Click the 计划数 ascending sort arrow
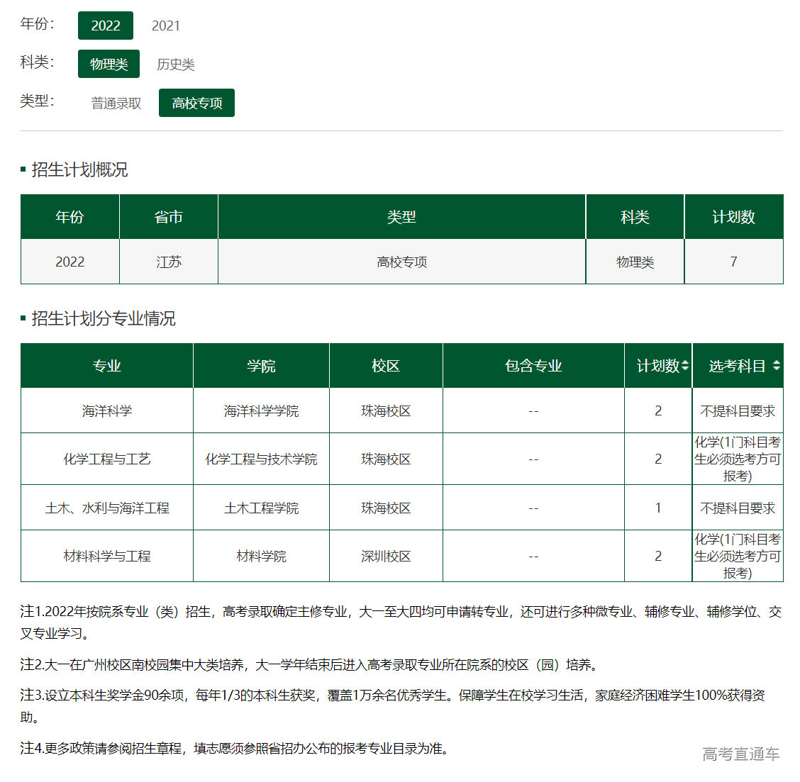The width and height of the screenshot is (800, 782). click(x=685, y=362)
